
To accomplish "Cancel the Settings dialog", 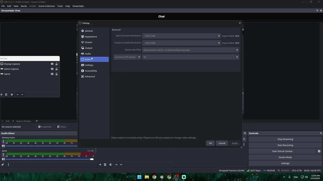I will pyautogui.click(x=222, y=143).
